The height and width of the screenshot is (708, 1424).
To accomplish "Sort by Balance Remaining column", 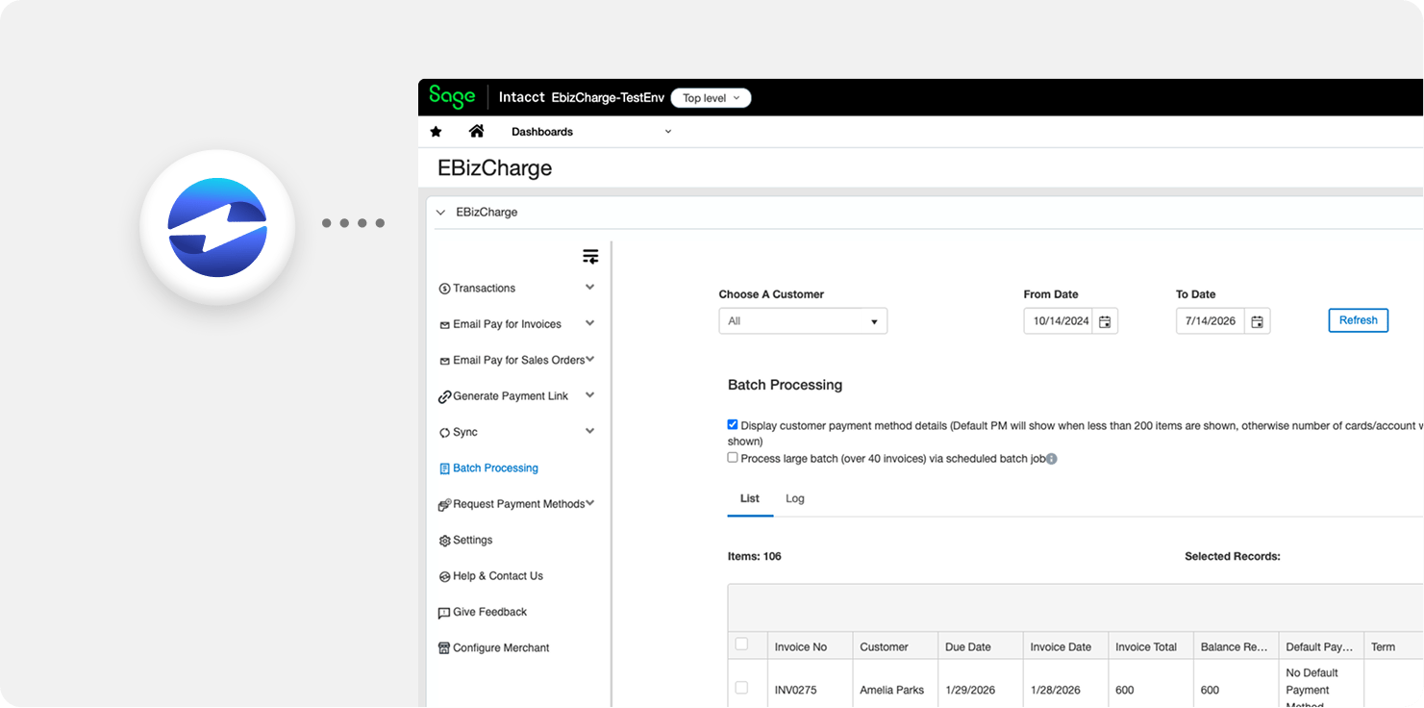I will [x=1236, y=646].
